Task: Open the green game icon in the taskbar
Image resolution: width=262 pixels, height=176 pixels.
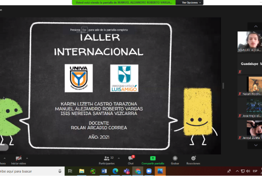Action: tap(93, 171)
